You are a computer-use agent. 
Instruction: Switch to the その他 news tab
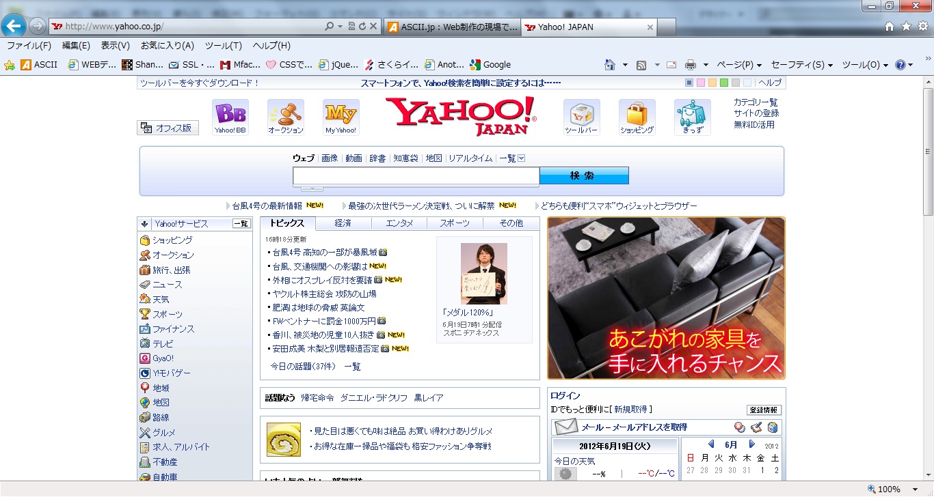[511, 223]
